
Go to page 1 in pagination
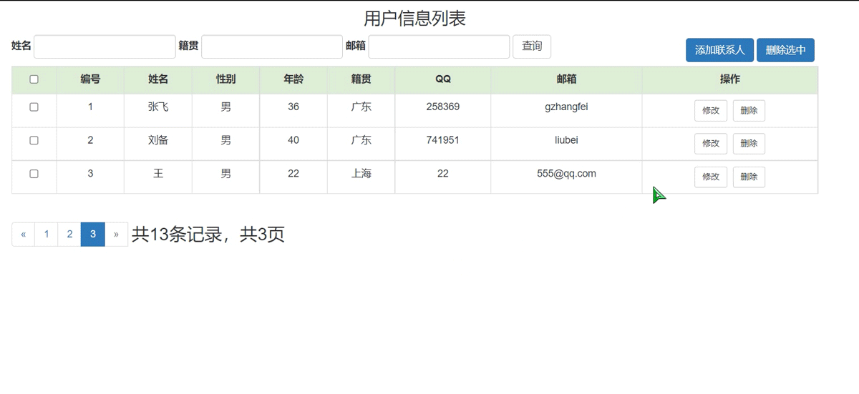click(x=47, y=235)
